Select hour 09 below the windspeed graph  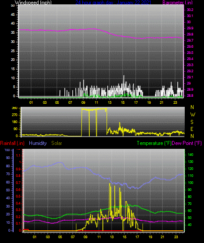(x=83, y=102)
